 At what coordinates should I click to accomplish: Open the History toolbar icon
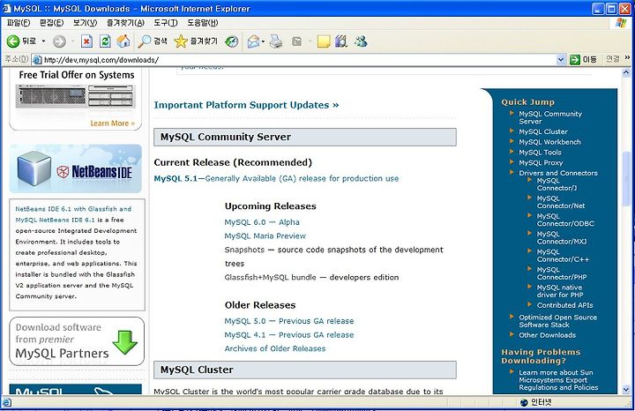pyautogui.click(x=231, y=41)
